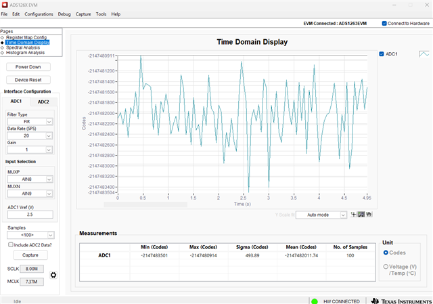Open the Configurations menu
This screenshot has width=433, height=304.
click(39, 14)
